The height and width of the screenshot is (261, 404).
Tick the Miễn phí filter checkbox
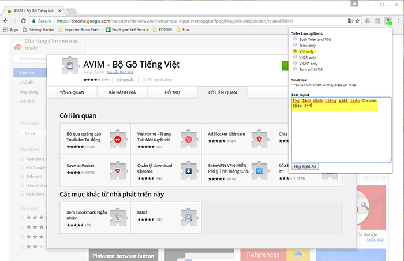(x=22, y=176)
